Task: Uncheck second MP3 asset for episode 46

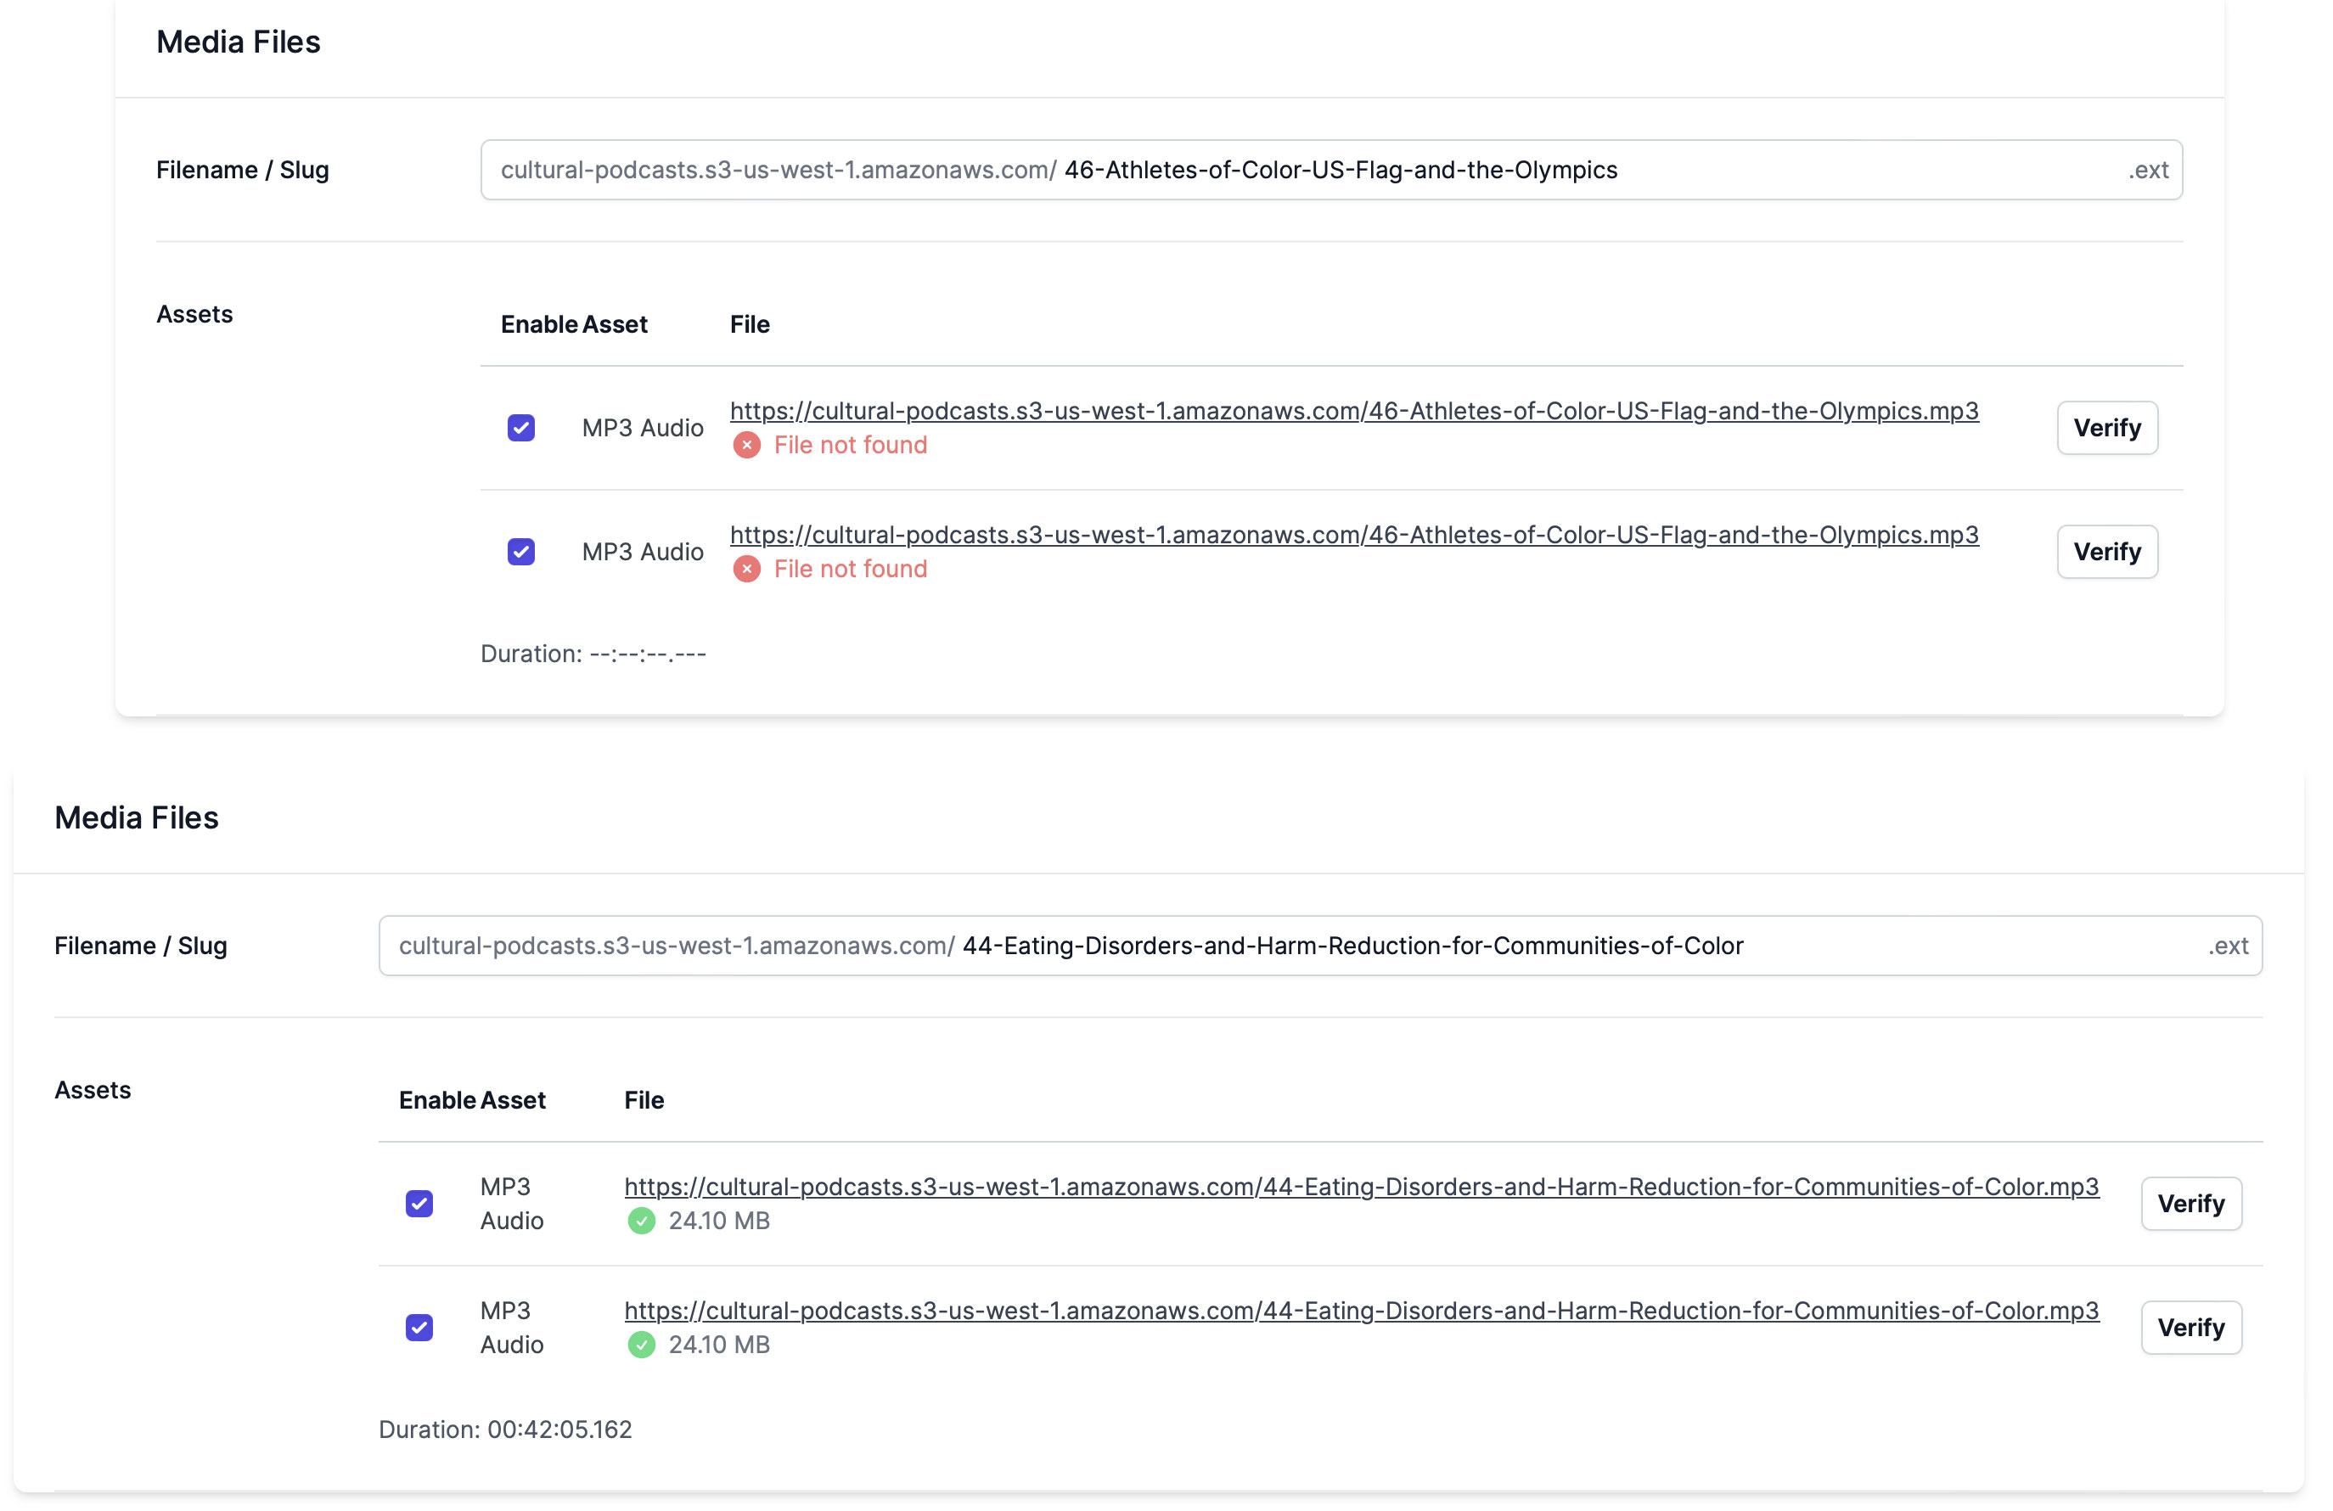Action: pyautogui.click(x=520, y=552)
